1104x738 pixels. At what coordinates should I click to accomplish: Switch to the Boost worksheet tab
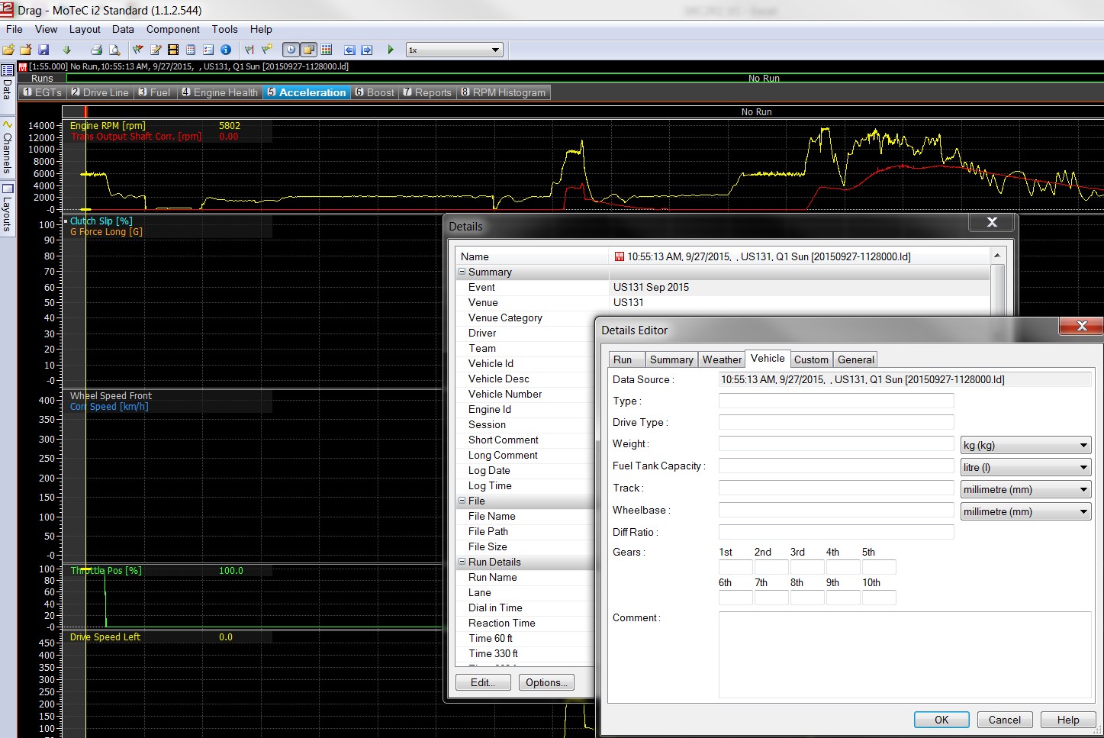[375, 92]
